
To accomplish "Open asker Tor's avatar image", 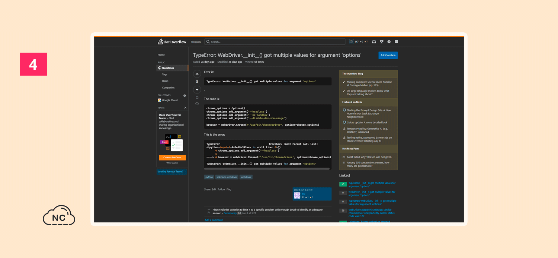I will click(297, 195).
